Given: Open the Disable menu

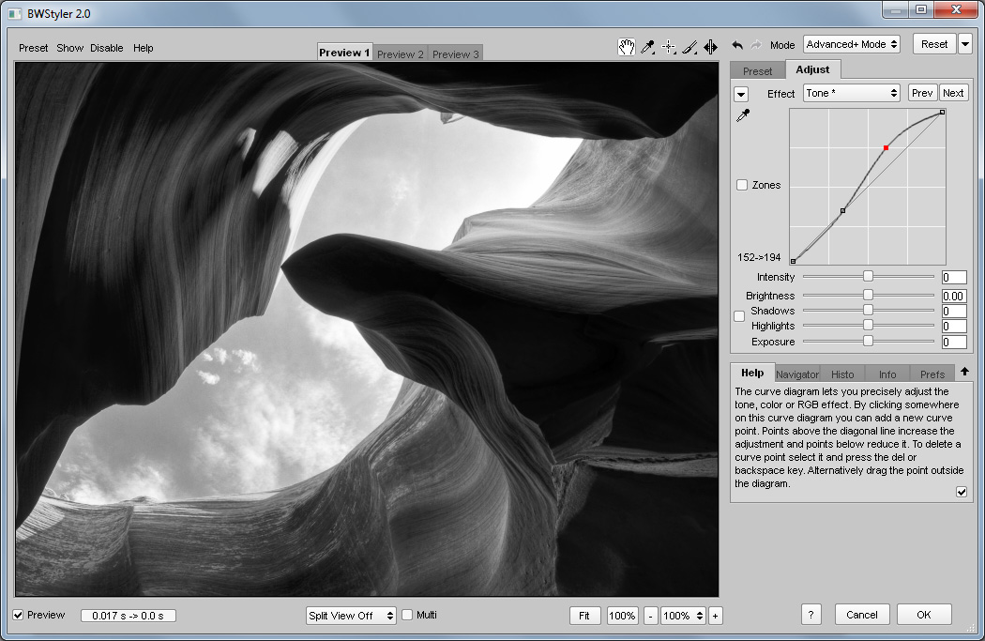Looking at the screenshot, I should tap(107, 48).
